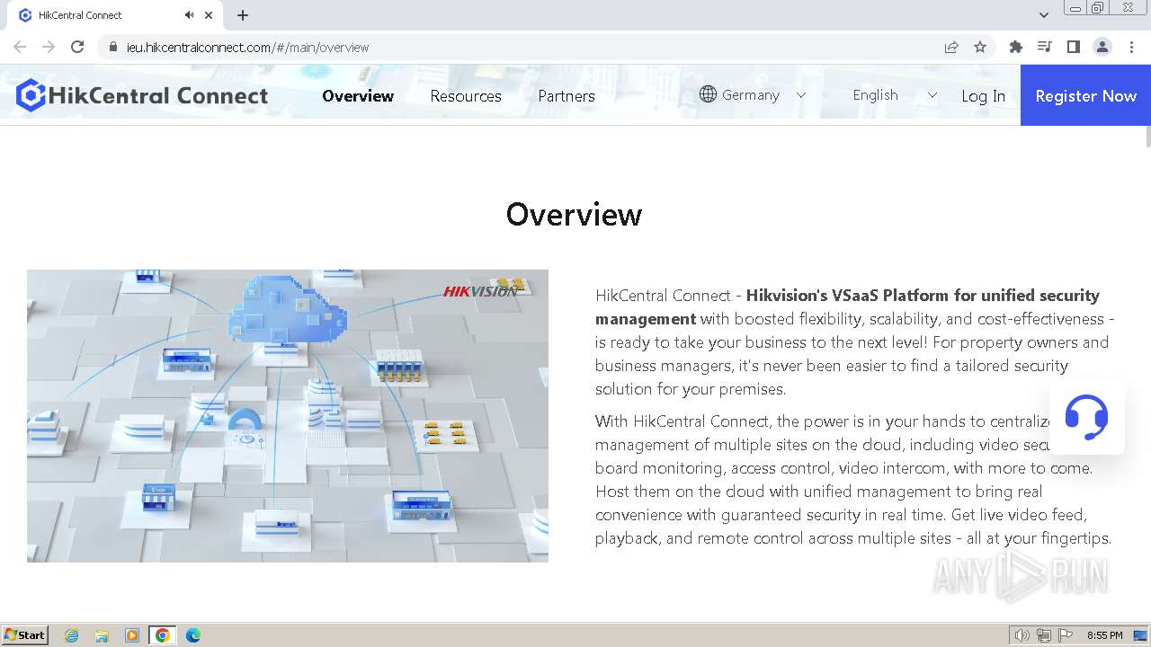The image size is (1151, 647).
Task: Open the Partners navigation tab
Action: coord(567,95)
